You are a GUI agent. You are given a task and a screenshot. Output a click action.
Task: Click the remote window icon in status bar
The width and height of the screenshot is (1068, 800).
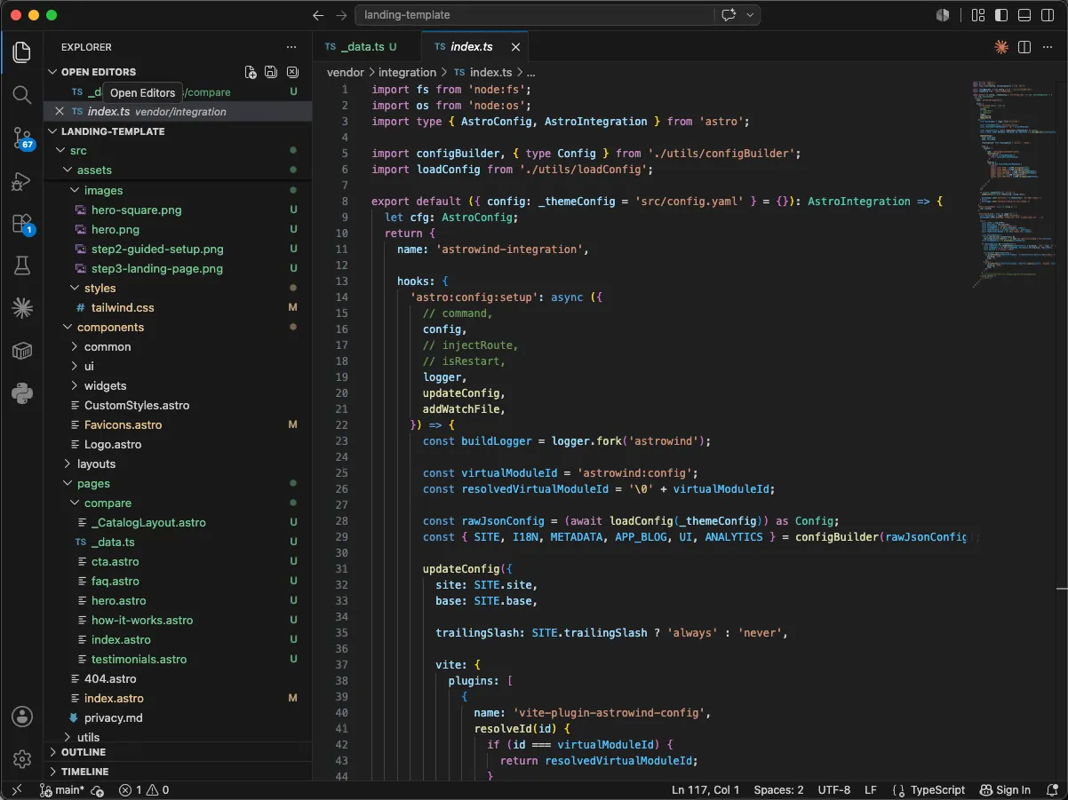(x=16, y=790)
